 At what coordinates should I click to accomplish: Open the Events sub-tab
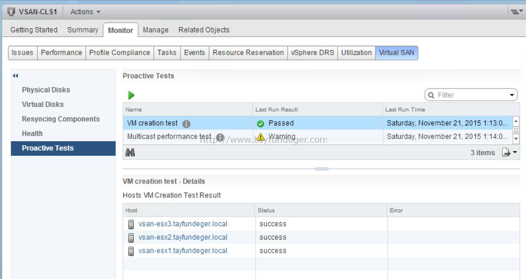click(194, 53)
